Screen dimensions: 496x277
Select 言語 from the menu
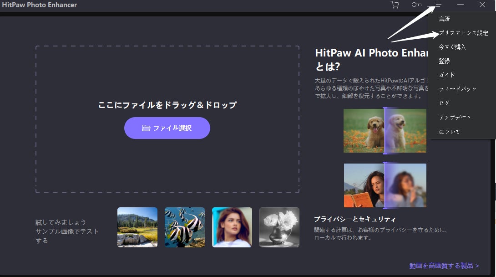pos(444,19)
